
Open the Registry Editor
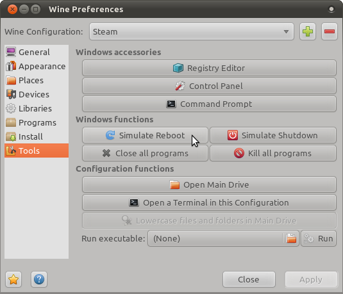point(209,68)
